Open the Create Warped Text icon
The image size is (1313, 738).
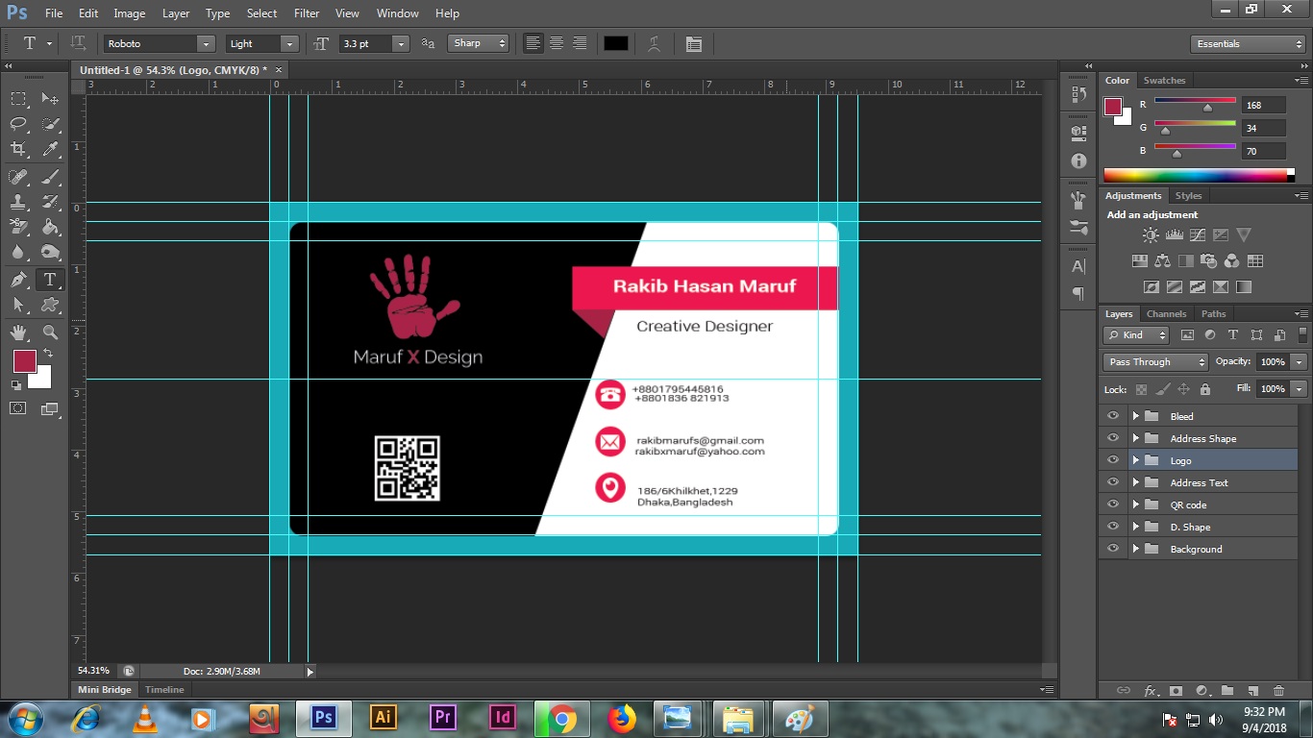pyautogui.click(x=654, y=43)
